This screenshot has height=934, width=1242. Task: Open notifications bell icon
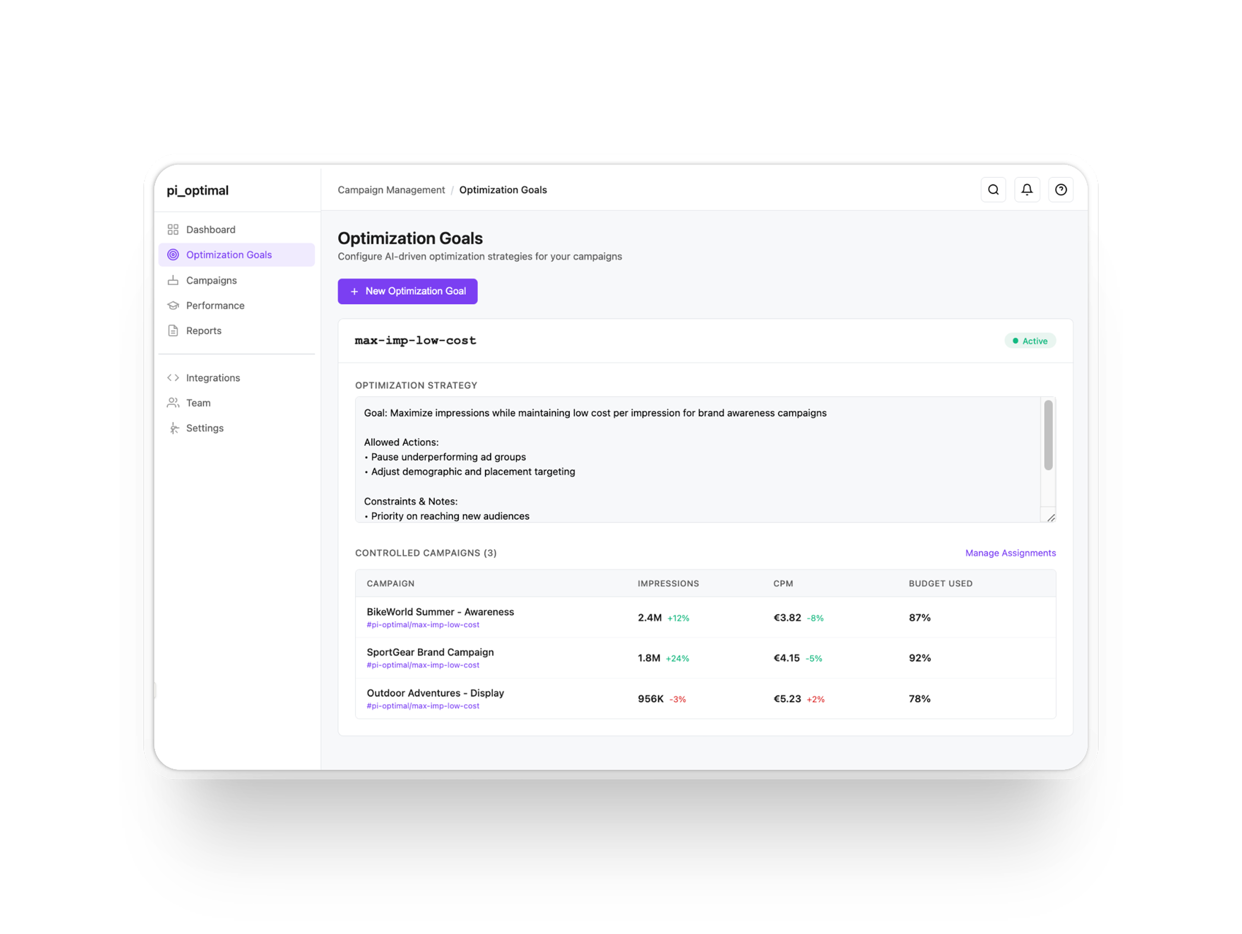(1026, 190)
